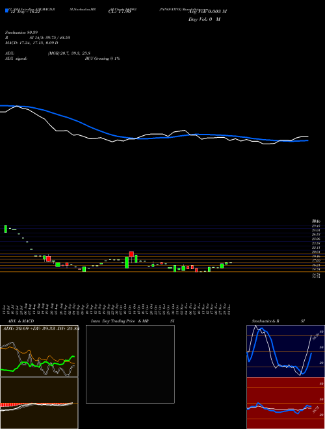Click the 'Day Vol: 0 M' value
The width and height of the screenshot is (325, 429).
[204, 19]
